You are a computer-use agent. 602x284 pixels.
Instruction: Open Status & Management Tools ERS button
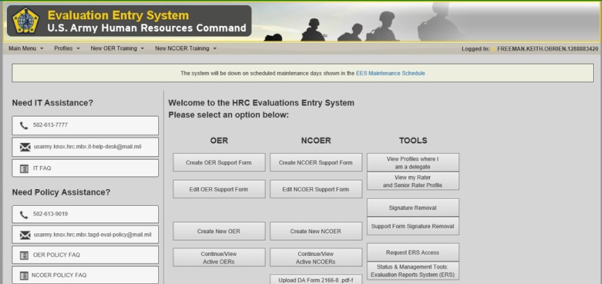pyautogui.click(x=412, y=271)
